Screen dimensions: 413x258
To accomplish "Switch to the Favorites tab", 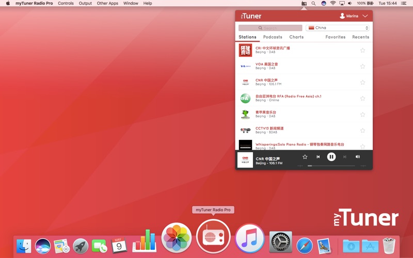I will click(x=335, y=37).
